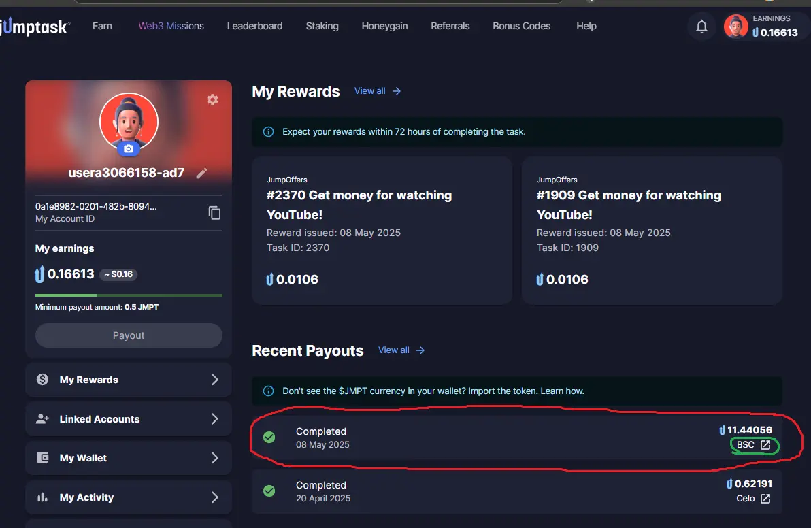Open the Help menu
The width and height of the screenshot is (811, 528).
click(x=586, y=26)
